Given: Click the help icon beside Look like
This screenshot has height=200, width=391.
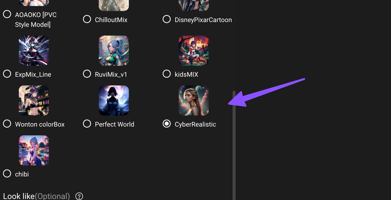Looking at the screenshot, I should click(79, 196).
